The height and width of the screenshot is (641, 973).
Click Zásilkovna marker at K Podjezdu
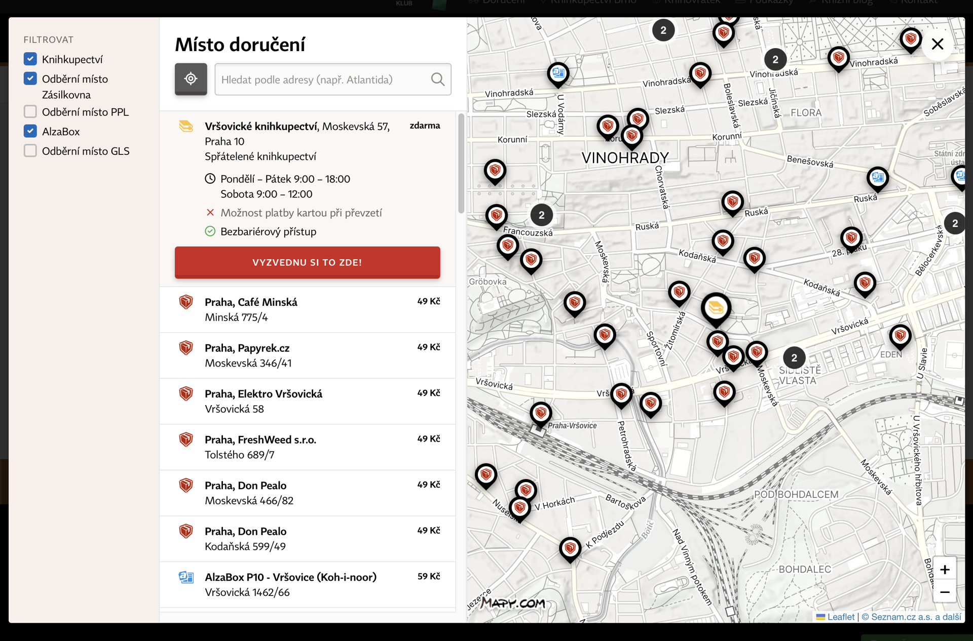tap(570, 550)
